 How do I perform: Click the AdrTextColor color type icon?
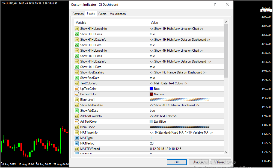click(77, 122)
